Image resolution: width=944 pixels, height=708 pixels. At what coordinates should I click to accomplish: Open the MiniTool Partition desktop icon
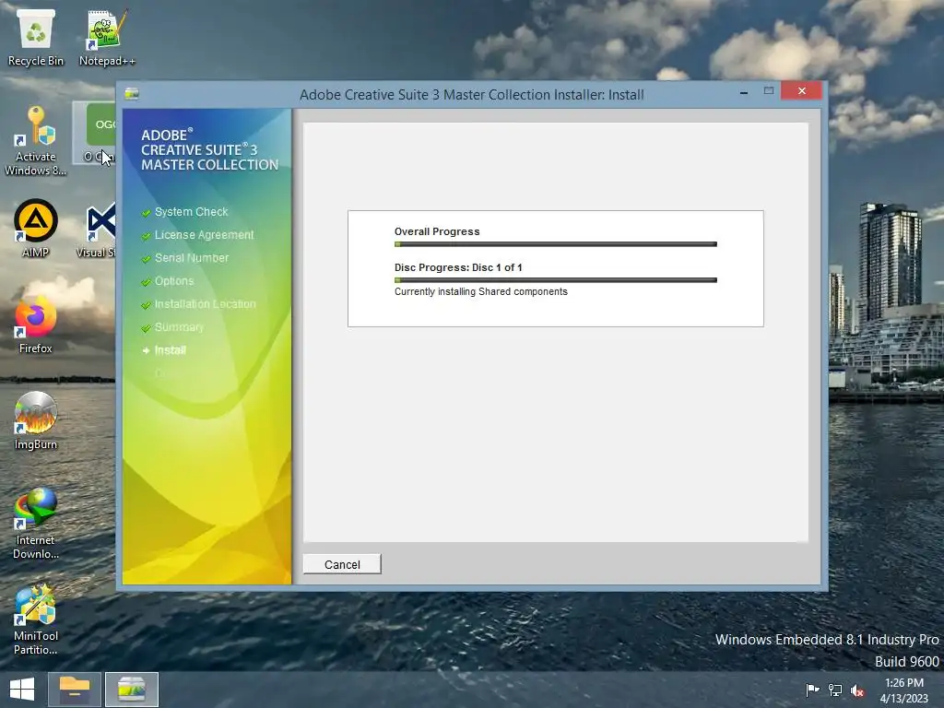(36, 619)
